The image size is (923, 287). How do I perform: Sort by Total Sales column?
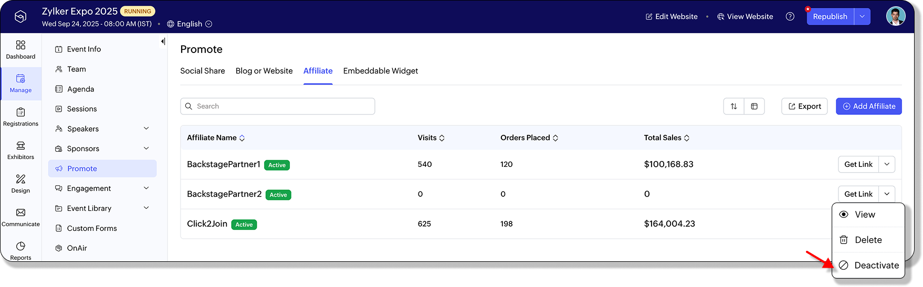(x=667, y=138)
